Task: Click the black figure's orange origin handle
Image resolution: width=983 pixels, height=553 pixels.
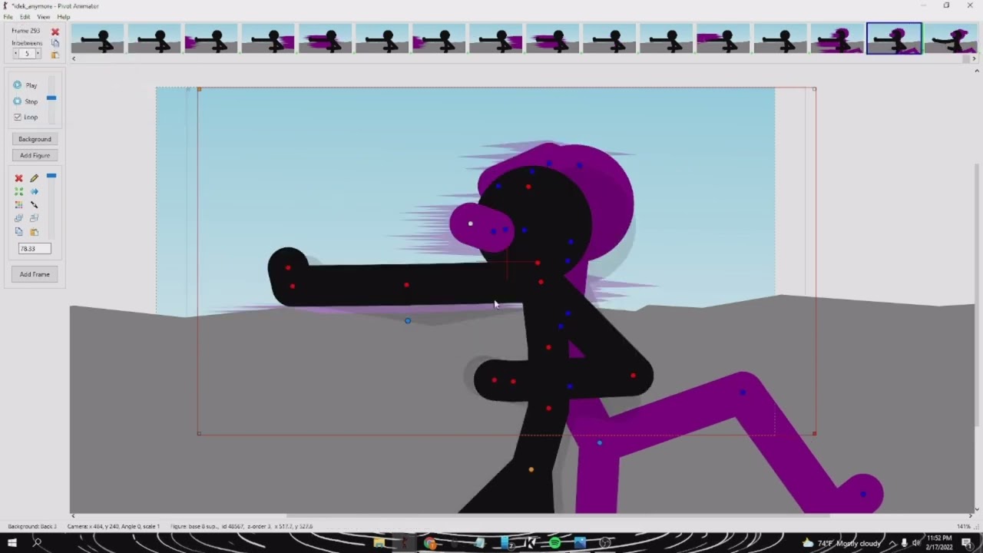Action: tap(531, 469)
